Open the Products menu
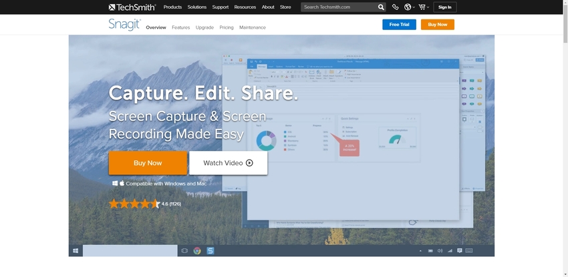The width and height of the screenshot is (568, 277). 172,7
